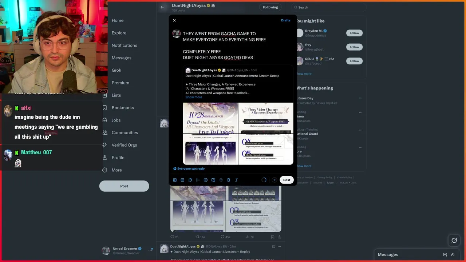Open more options on Livestream Replay tweet

[280, 246]
